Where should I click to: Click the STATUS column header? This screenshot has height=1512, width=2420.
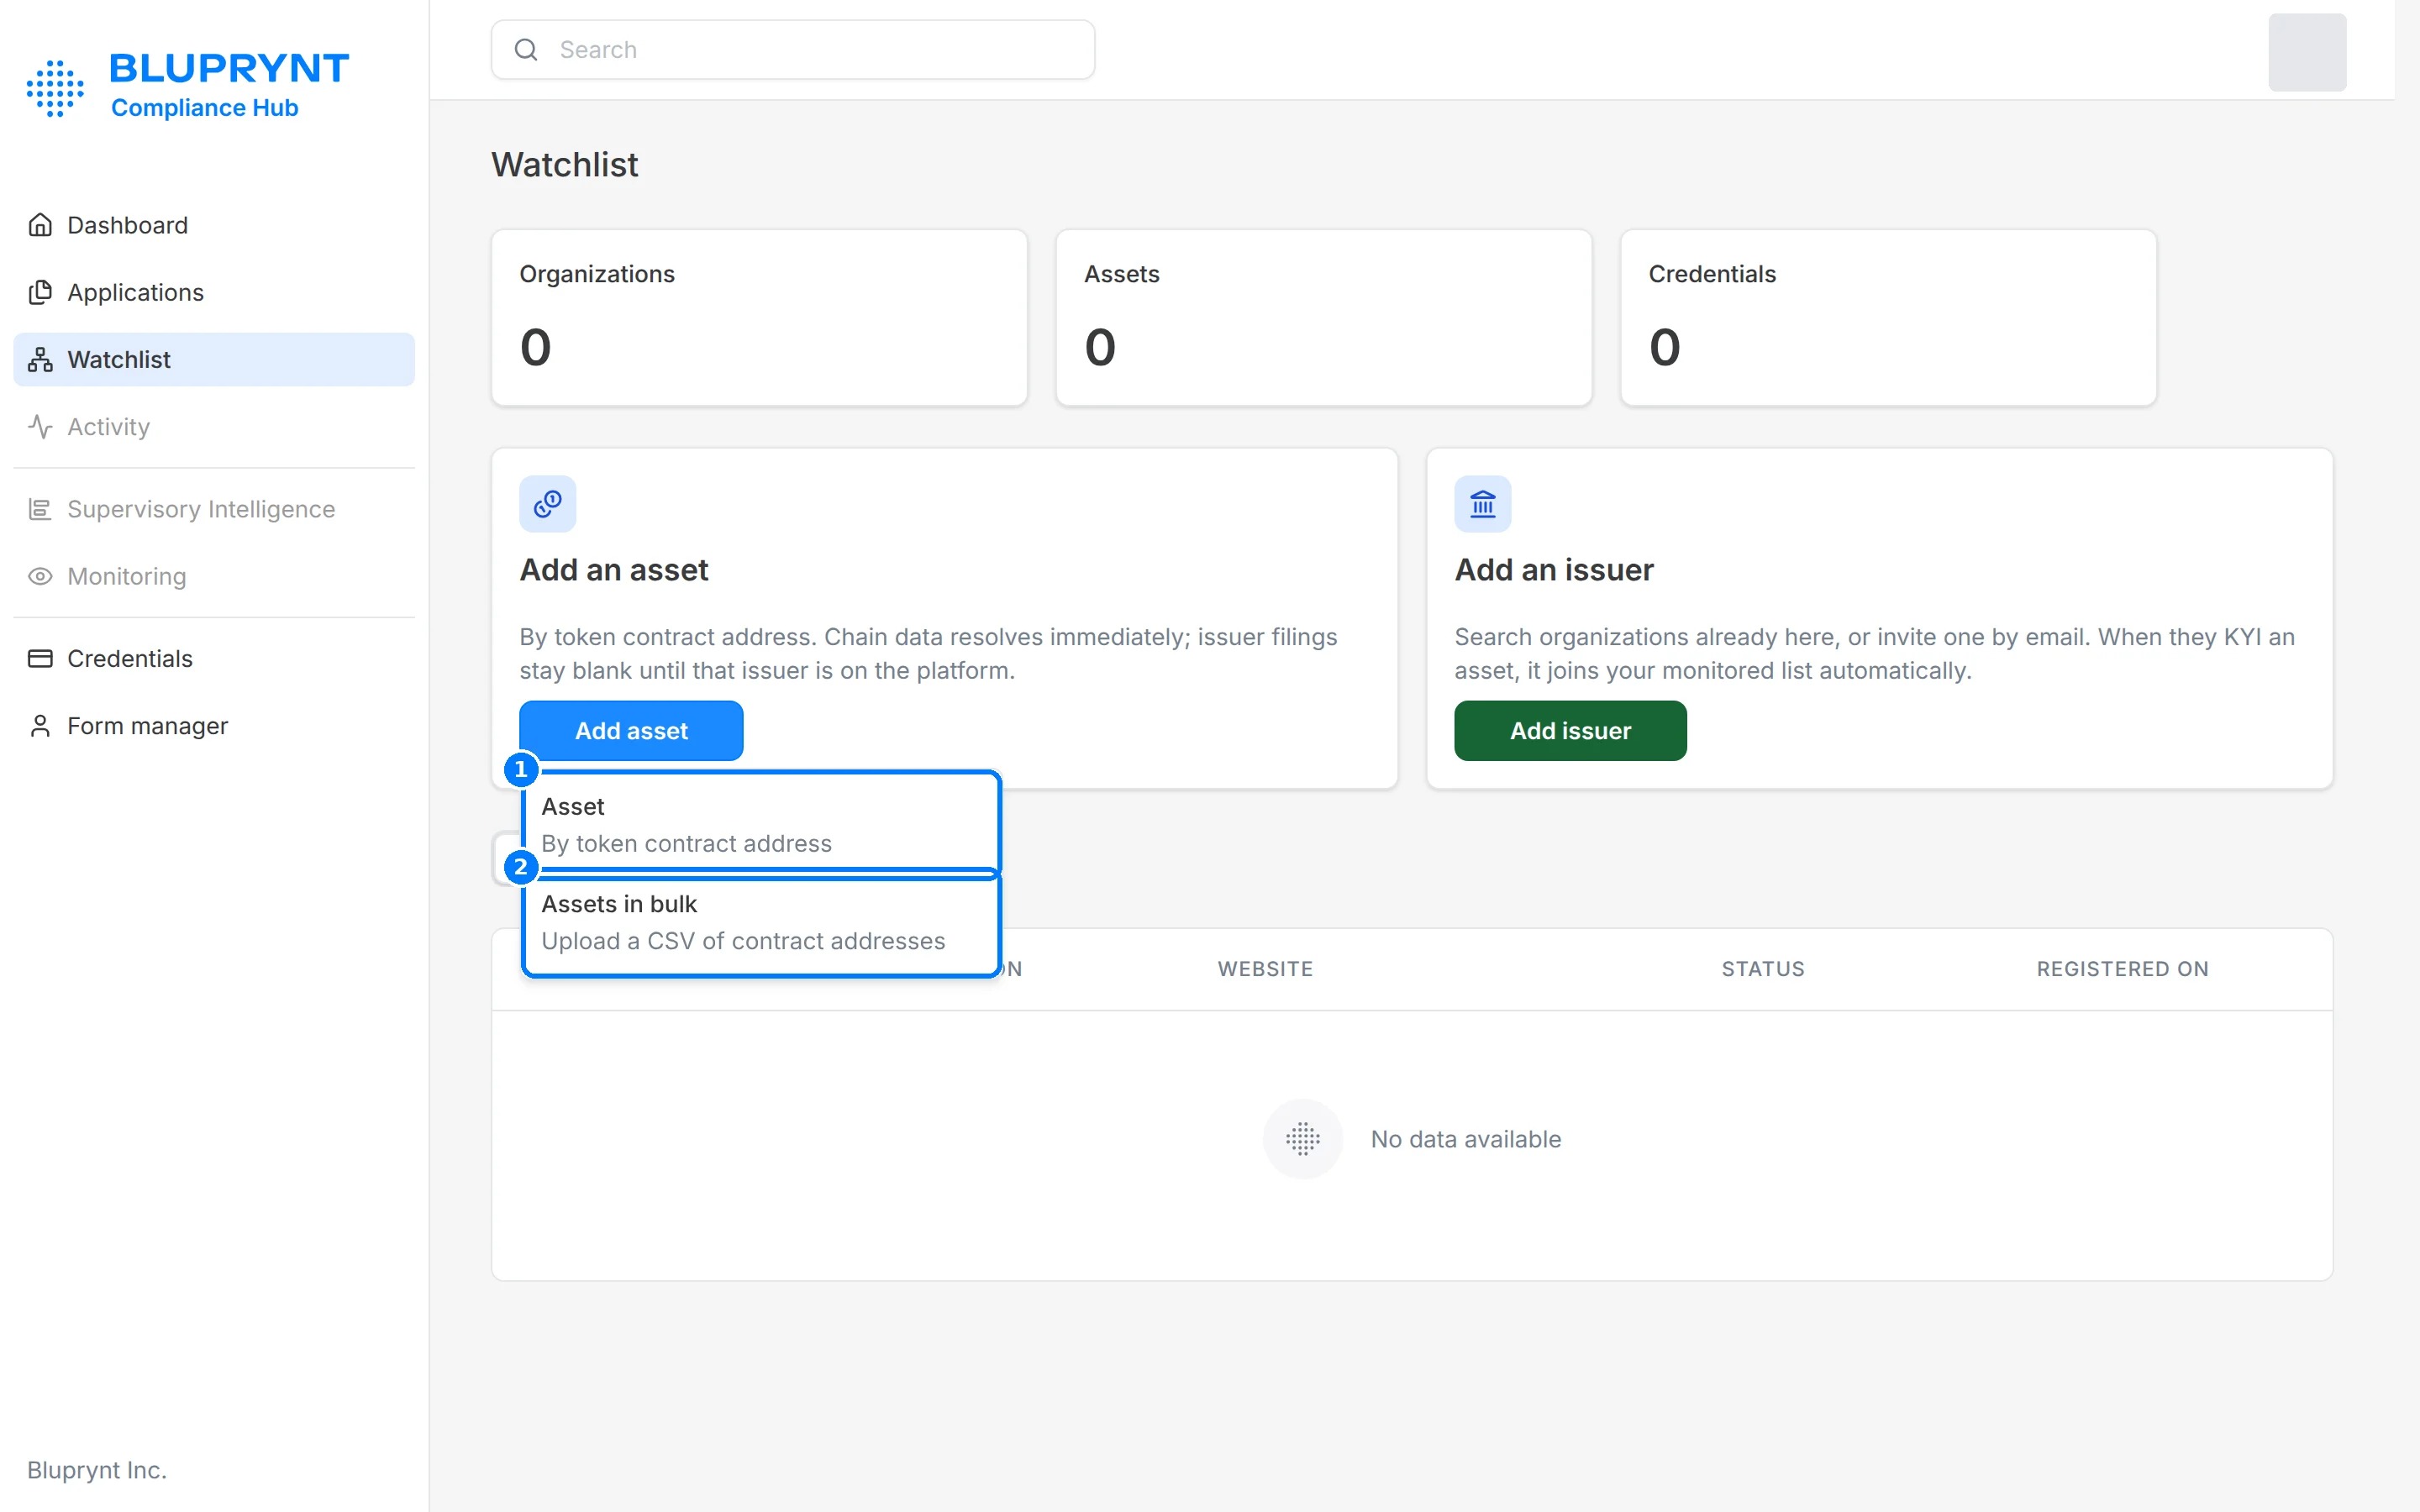tap(1763, 968)
